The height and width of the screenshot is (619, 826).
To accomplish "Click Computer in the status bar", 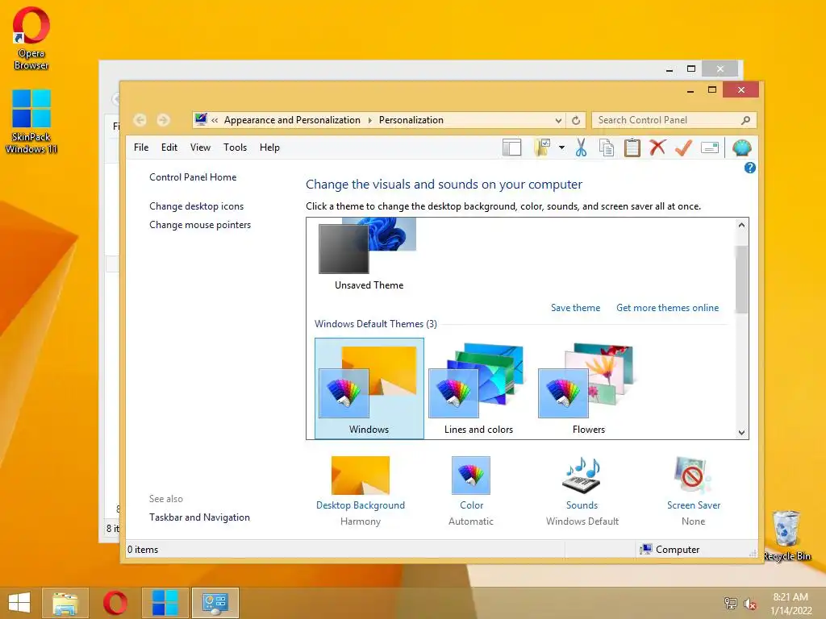I will 670,550.
